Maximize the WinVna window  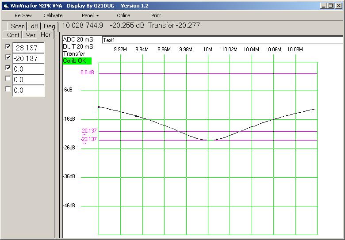(x=331, y=6)
